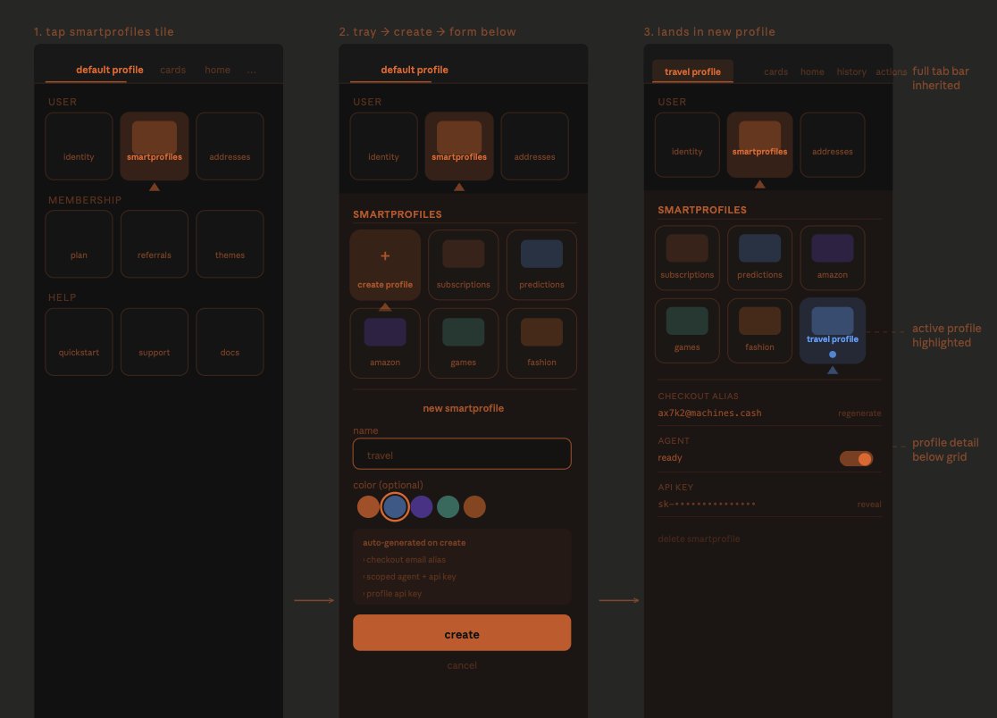This screenshot has height=718, width=997.
Task: Switch to the cards tab in panel 3
Action: tap(775, 71)
